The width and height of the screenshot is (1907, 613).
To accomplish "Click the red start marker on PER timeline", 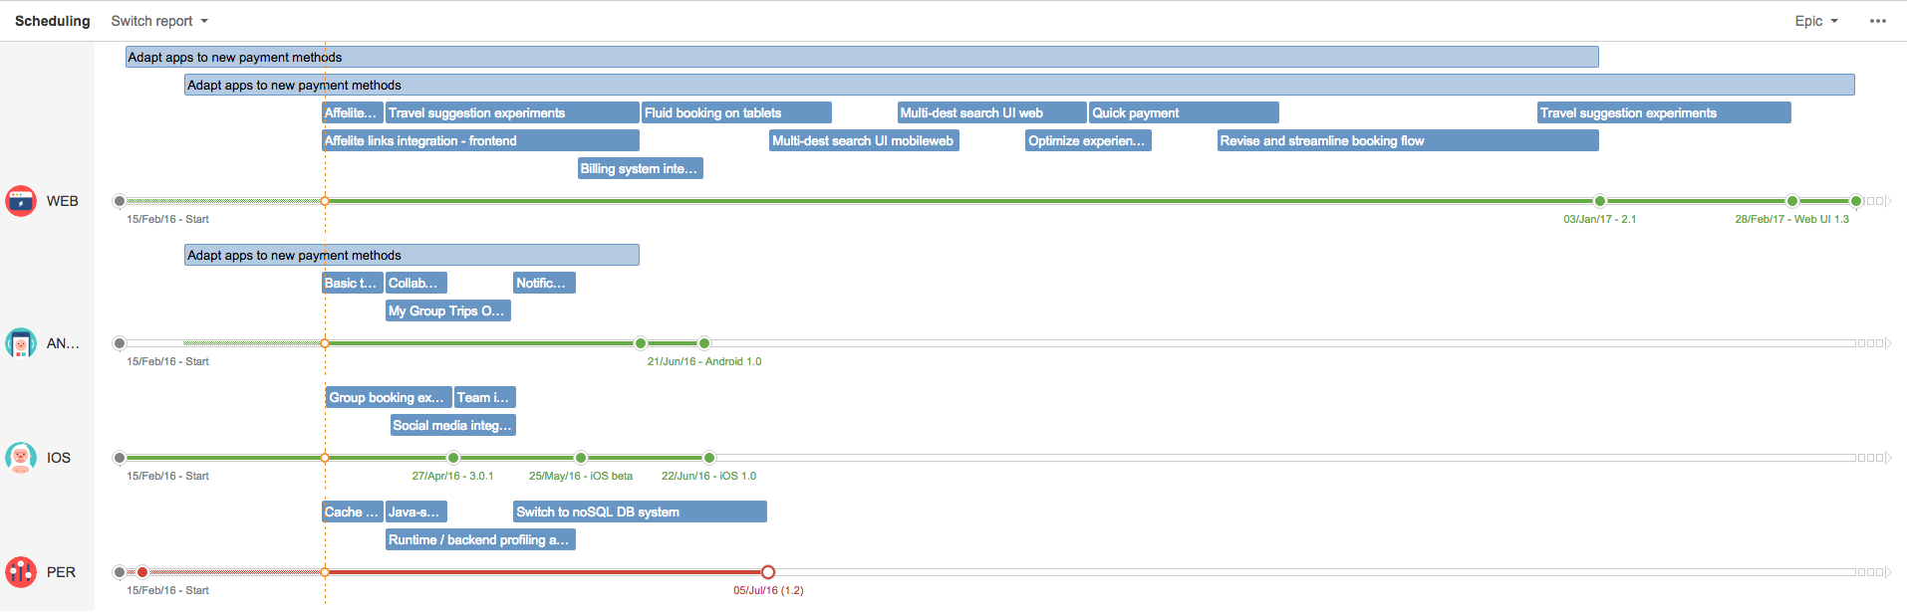I will tap(142, 572).
